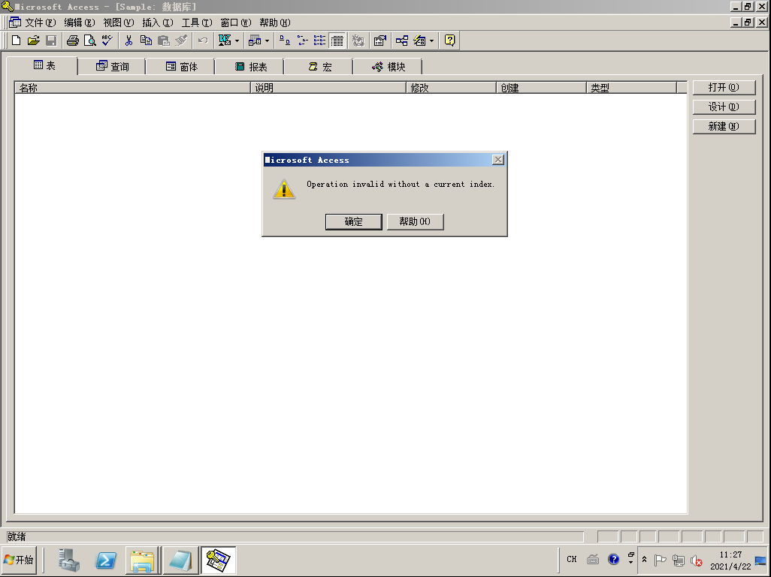The width and height of the screenshot is (771, 577).
Task: Switch to the 窗体 tab
Action: 181,66
